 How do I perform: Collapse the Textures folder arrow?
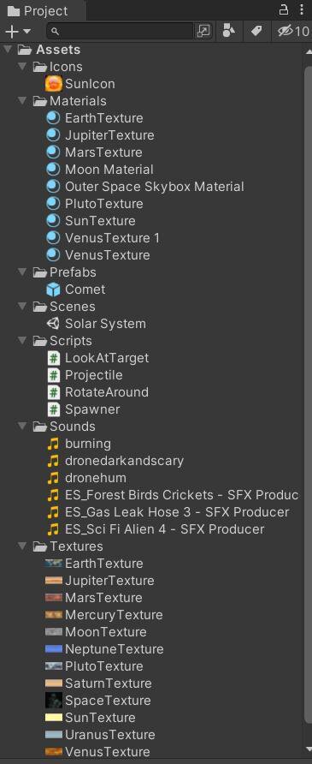coord(22,546)
